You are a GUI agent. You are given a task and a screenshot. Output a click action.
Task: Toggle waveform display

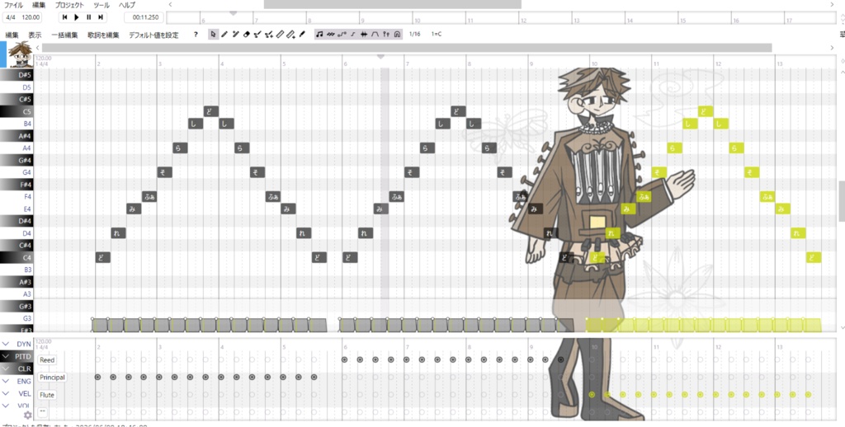click(364, 35)
